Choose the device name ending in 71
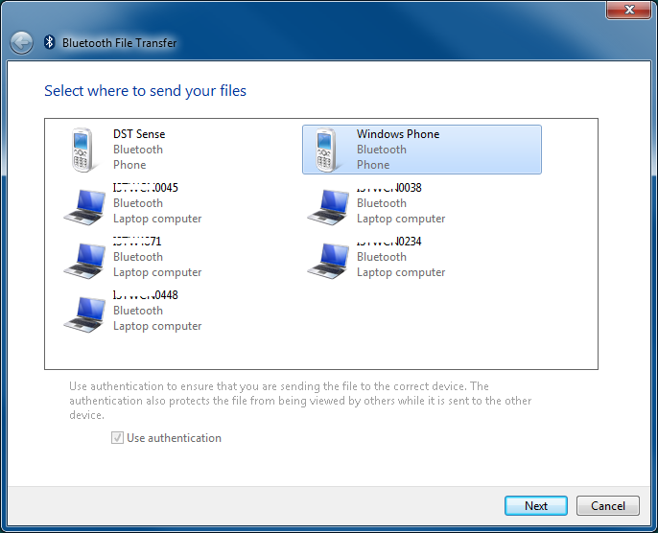The height and width of the screenshot is (533, 658). point(137,242)
